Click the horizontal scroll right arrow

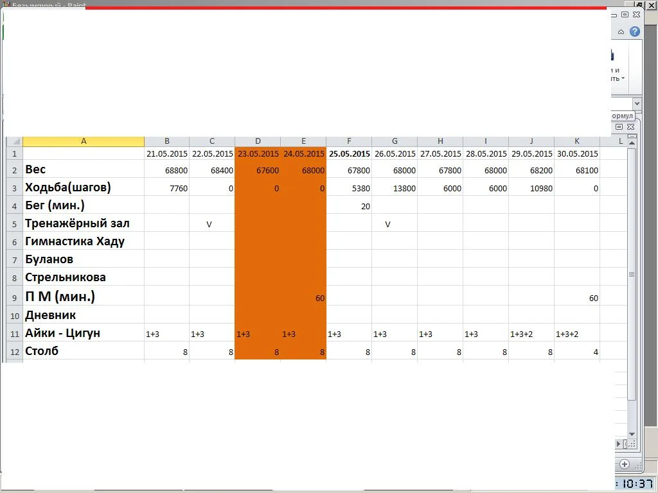click(x=619, y=444)
